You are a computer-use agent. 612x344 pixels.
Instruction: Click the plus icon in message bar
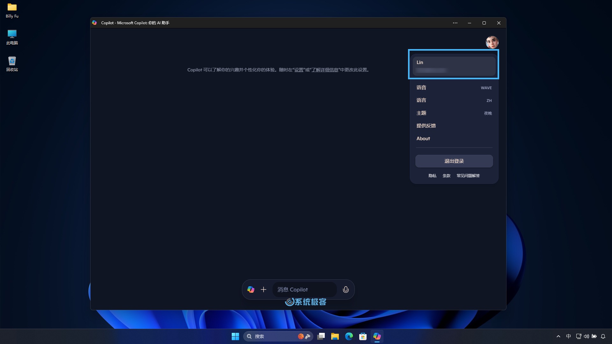click(264, 290)
